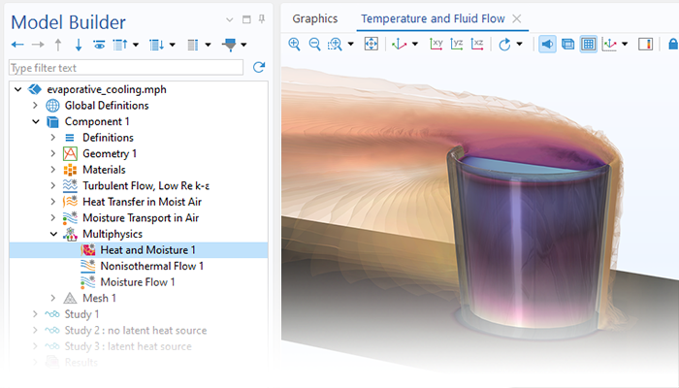Move selected node up
The image size is (679, 388).
click(x=58, y=45)
